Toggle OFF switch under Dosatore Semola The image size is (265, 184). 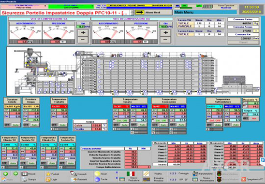pos(7,125)
